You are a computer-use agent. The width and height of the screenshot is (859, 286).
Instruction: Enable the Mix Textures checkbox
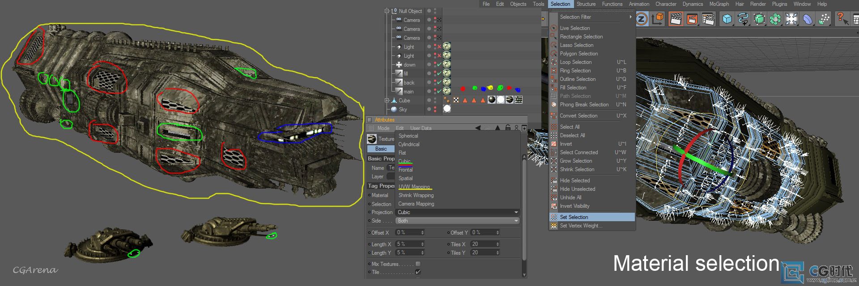coord(418,264)
